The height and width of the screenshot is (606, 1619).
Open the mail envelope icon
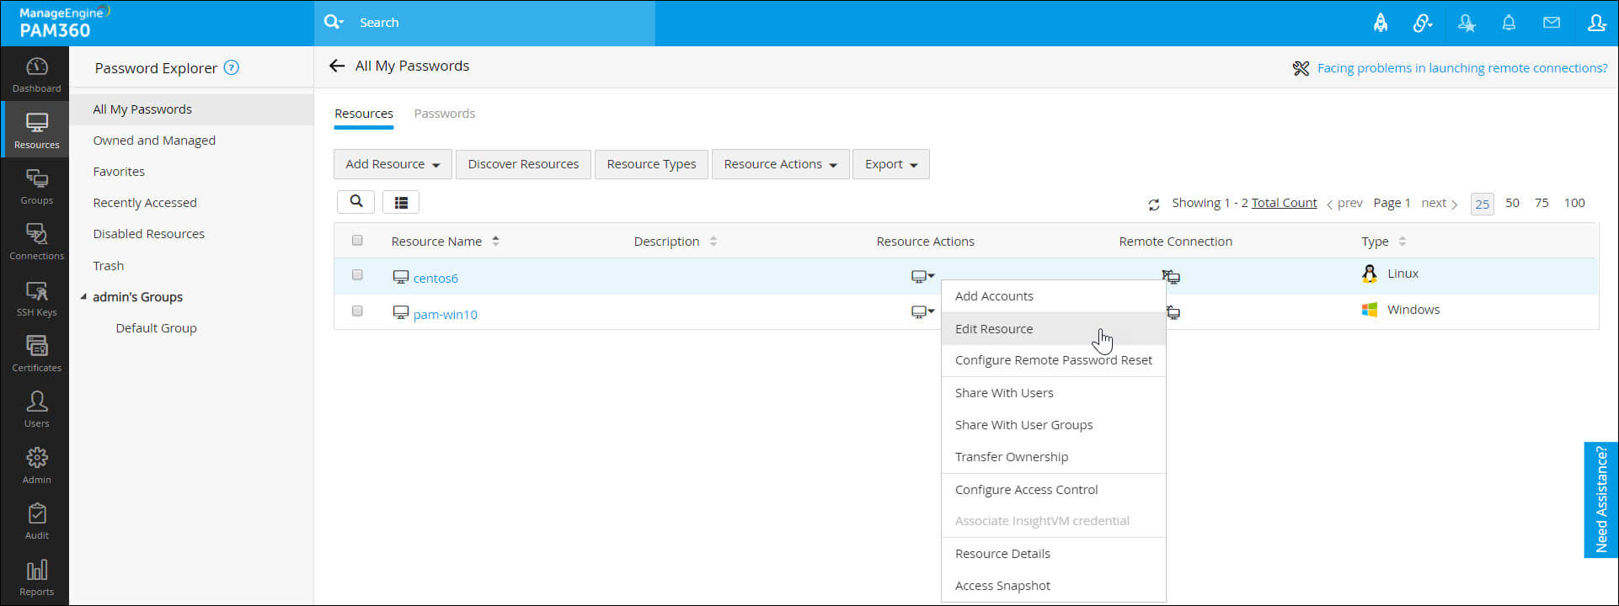(x=1552, y=23)
